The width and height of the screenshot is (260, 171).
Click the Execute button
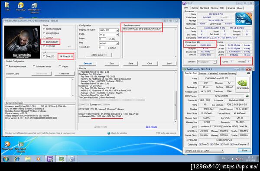pos(88,64)
